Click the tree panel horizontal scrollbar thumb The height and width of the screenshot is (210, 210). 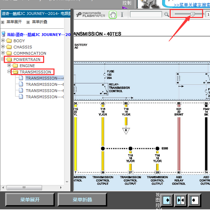click(x=24, y=188)
